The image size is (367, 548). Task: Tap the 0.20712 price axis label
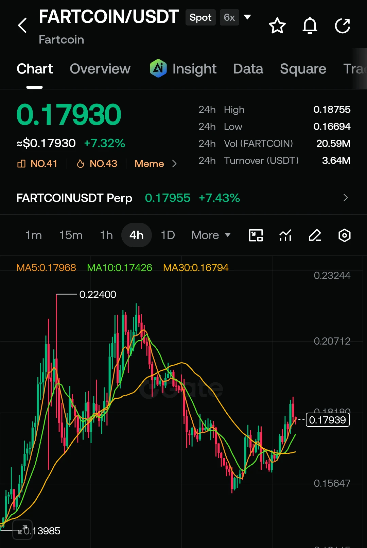point(332,341)
